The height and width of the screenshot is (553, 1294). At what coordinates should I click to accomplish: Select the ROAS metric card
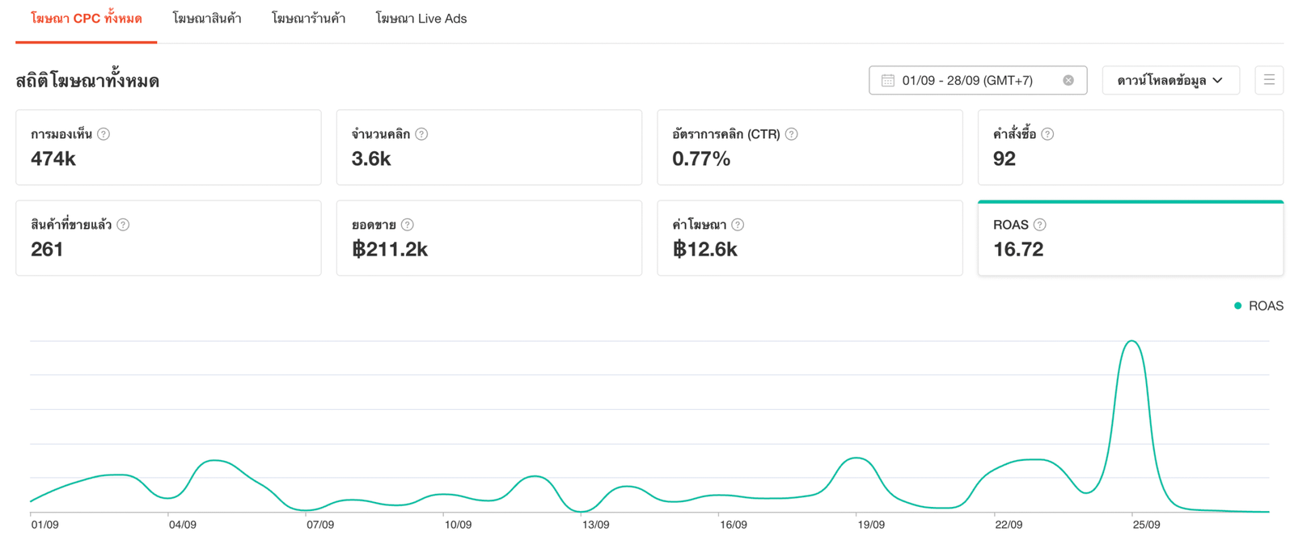click(x=1130, y=239)
